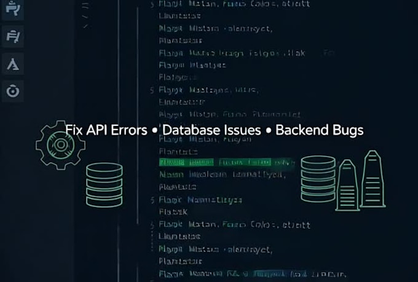Viewport: 418px width, 282px height.
Task: Open the circular target icon in the sidebar
Action: pos(13,91)
